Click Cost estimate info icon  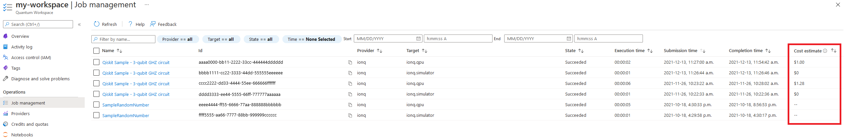click(825, 51)
